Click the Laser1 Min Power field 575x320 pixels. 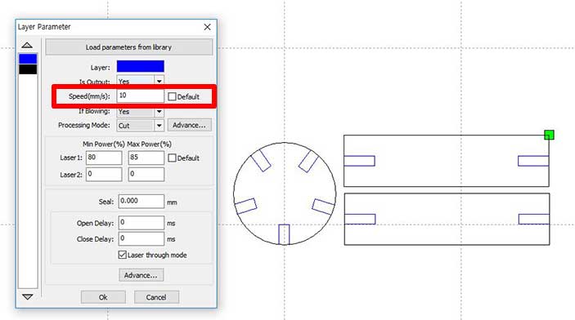(x=104, y=158)
